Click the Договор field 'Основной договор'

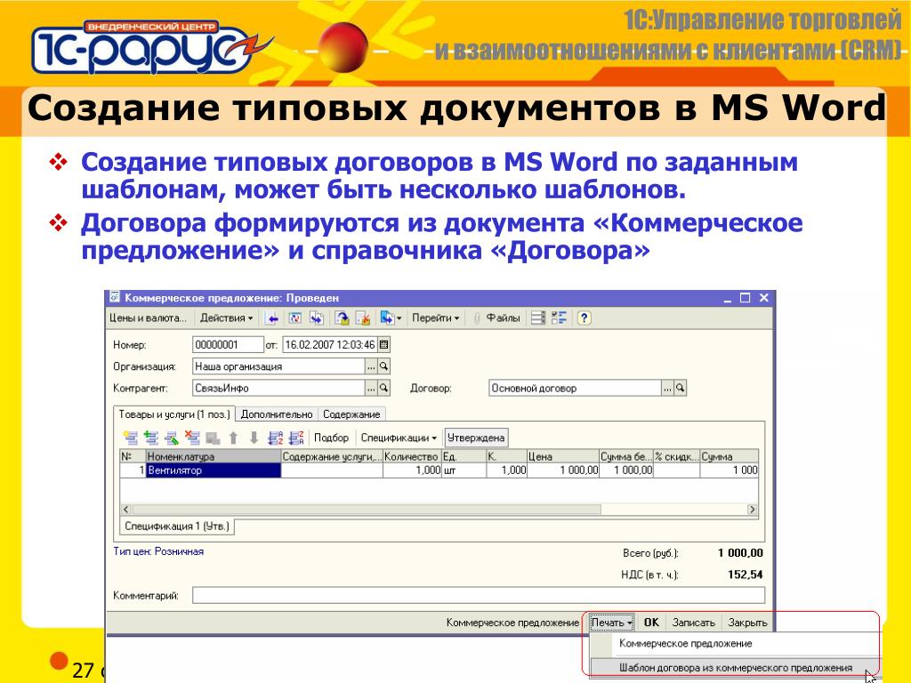(x=576, y=388)
